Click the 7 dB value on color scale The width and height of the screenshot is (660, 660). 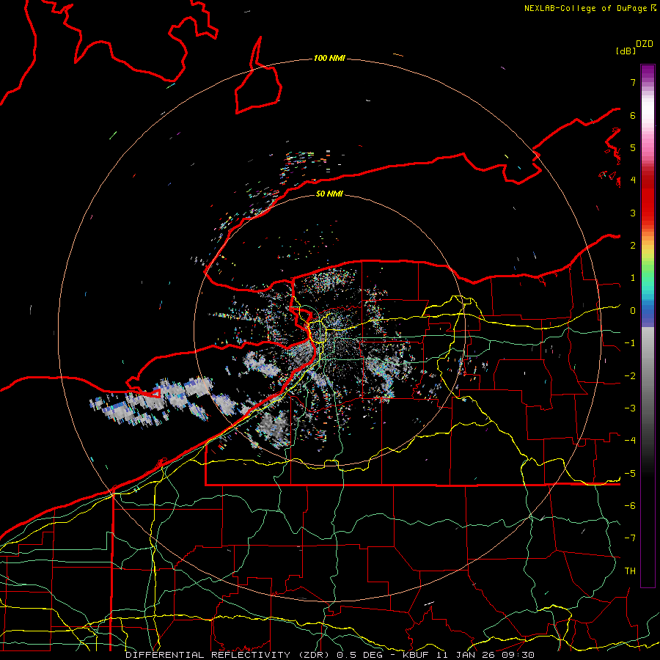pyautogui.click(x=633, y=82)
